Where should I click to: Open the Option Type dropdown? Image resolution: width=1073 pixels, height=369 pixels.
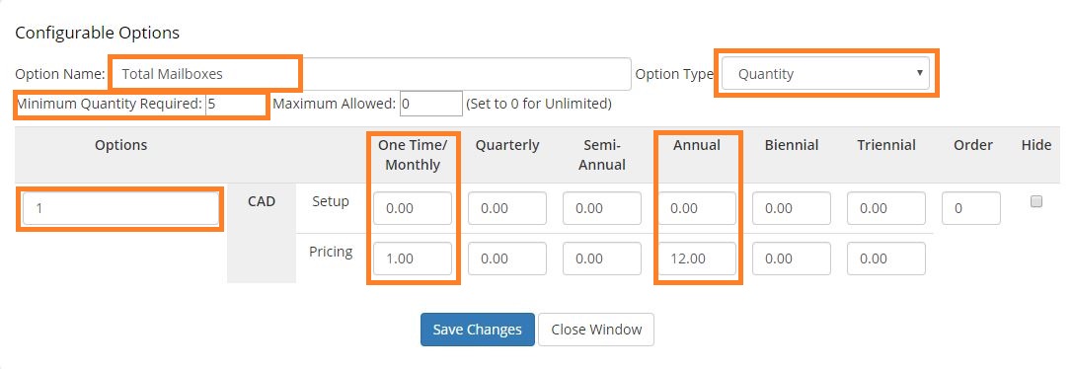tap(825, 74)
